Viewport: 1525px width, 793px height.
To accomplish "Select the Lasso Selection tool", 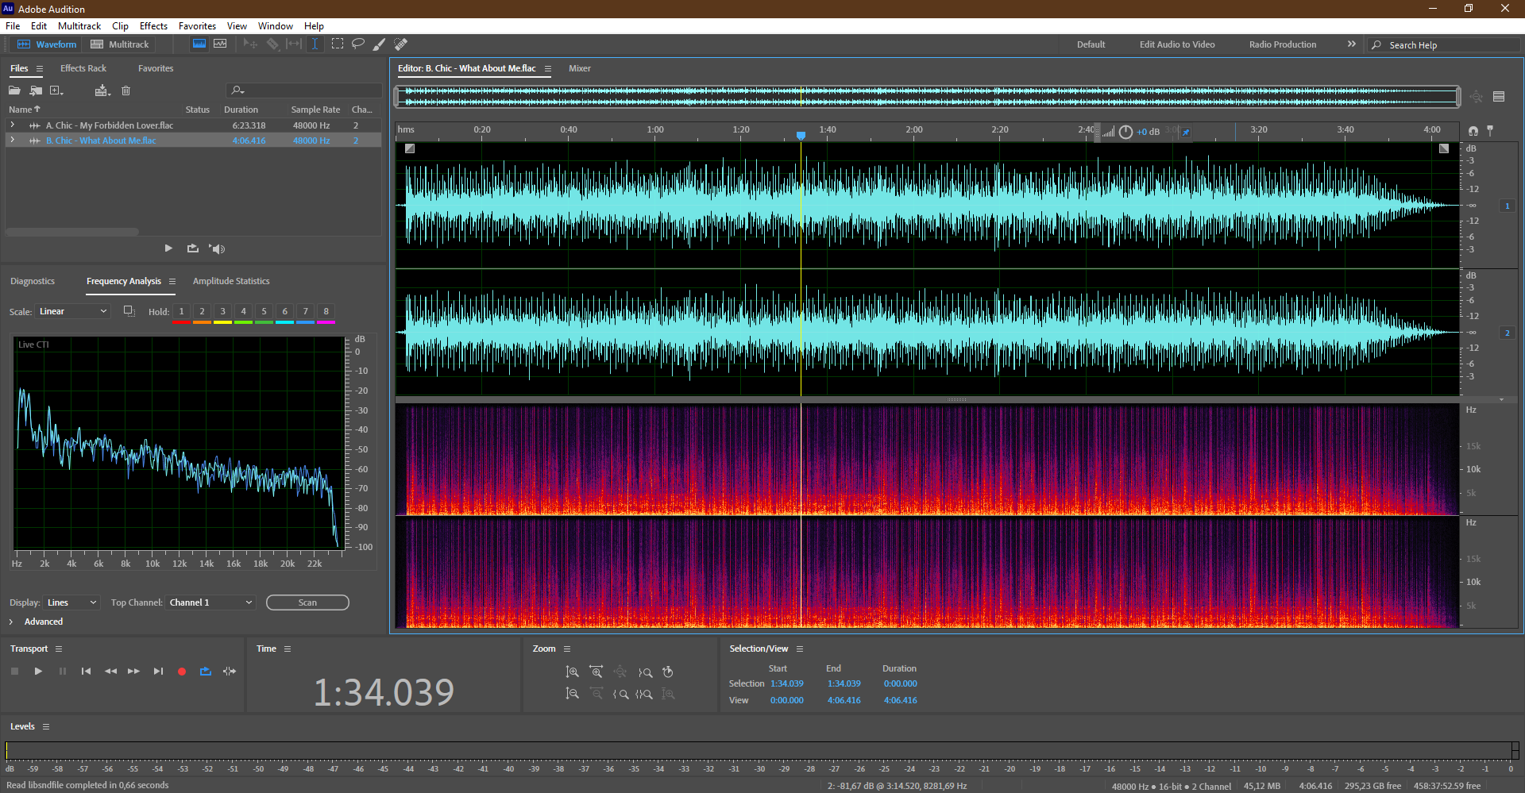I will pyautogui.click(x=358, y=44).
